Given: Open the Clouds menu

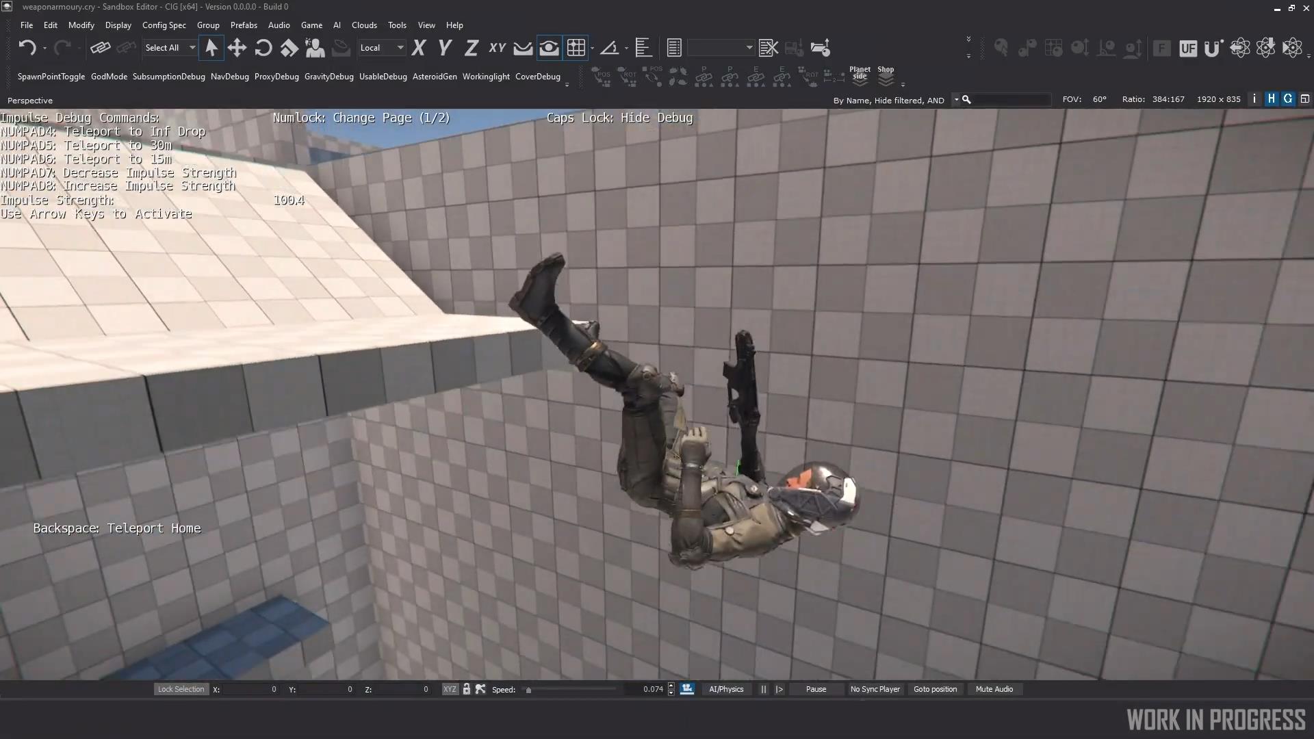Looking at the screenshot, I should 364,25.
